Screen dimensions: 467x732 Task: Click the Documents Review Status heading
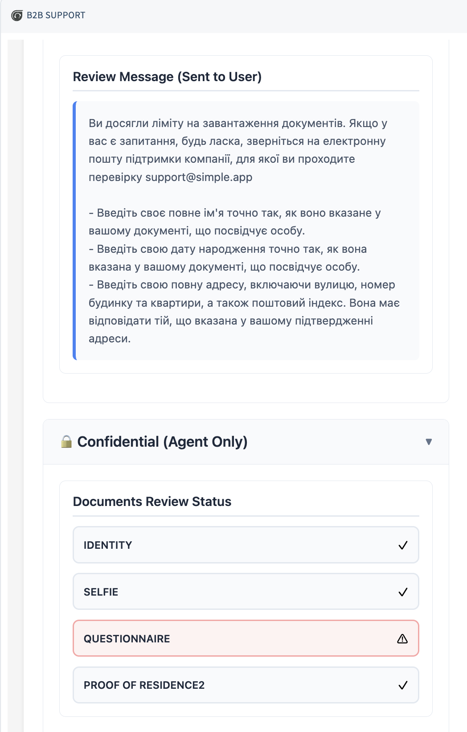click(152, 502)
